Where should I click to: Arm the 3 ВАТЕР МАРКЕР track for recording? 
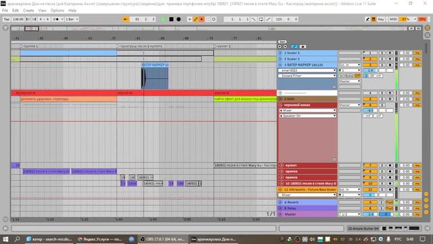click(x=390, y=65)
